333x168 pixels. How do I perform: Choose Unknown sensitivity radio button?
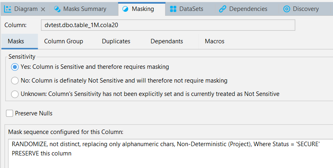tap(15, 94)
